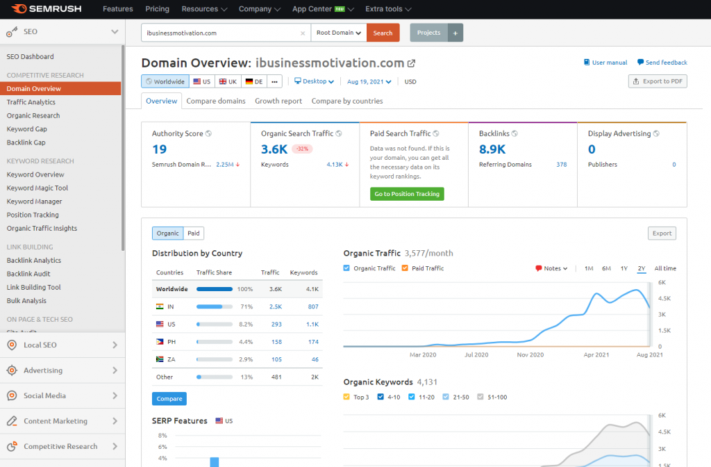
Task: Open external link icon beside ibusinessmotivation.com
Action: click(x=411, y=63)
